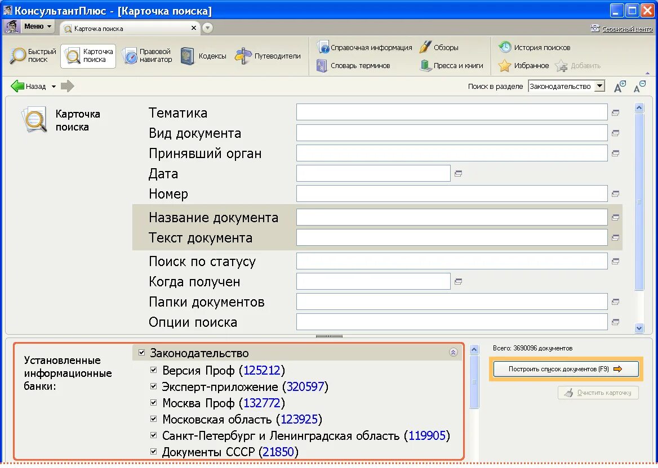Click the Тематика input field
Image resolution: width=658 pixels, height=468 pixels.
[x=452, y=112]
